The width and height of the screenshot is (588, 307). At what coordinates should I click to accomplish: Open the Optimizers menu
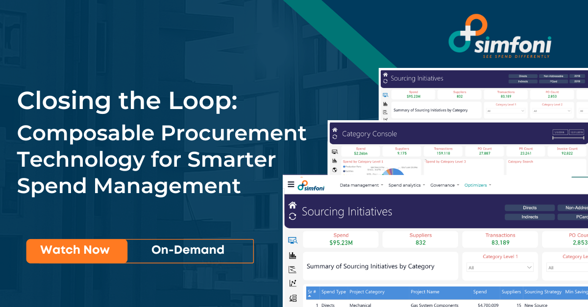click(x=477, y=185)
